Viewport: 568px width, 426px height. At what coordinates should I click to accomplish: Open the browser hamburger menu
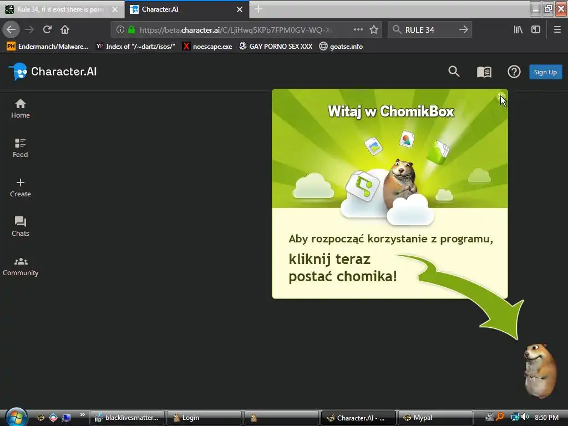557,30
